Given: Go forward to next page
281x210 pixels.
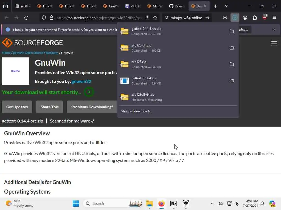Looking at the screenshot, I should pos(16,18).
